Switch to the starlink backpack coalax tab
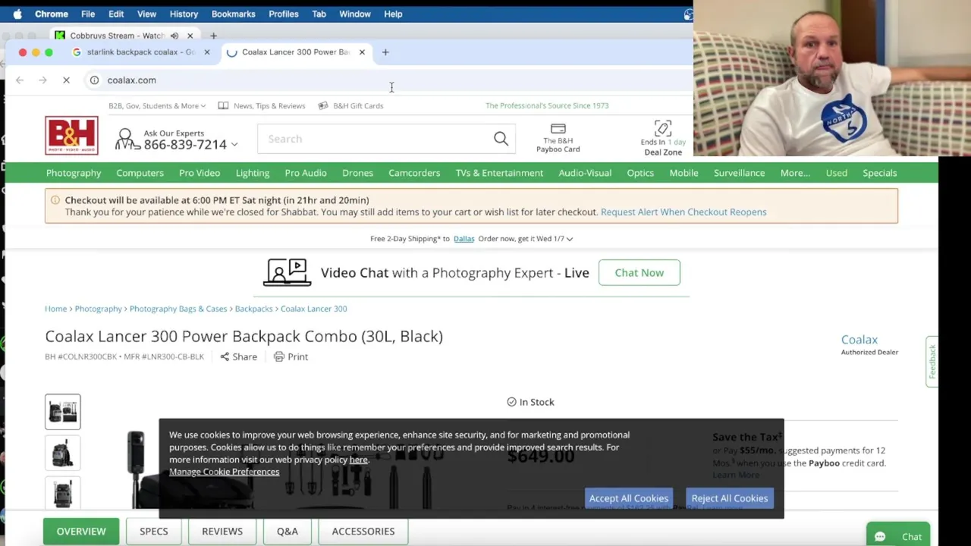The image size is (971, 546). [140, 52]
